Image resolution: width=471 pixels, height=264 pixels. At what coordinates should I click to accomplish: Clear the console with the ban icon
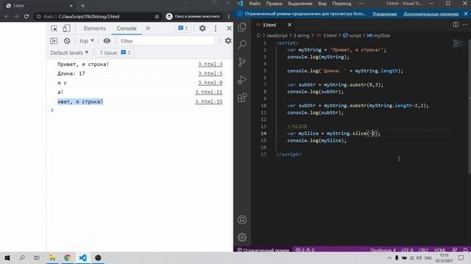click(67, 41)
